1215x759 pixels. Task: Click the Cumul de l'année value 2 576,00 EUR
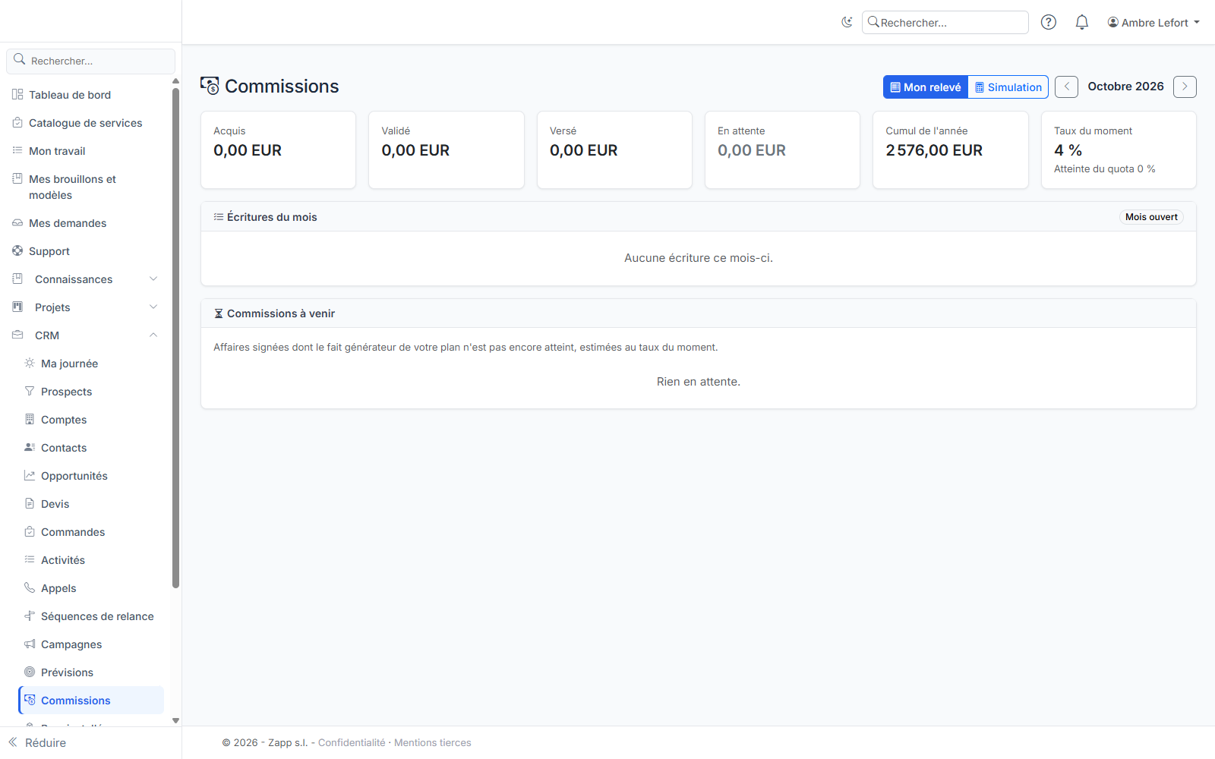pyautogui.click(x=934, y=150)
